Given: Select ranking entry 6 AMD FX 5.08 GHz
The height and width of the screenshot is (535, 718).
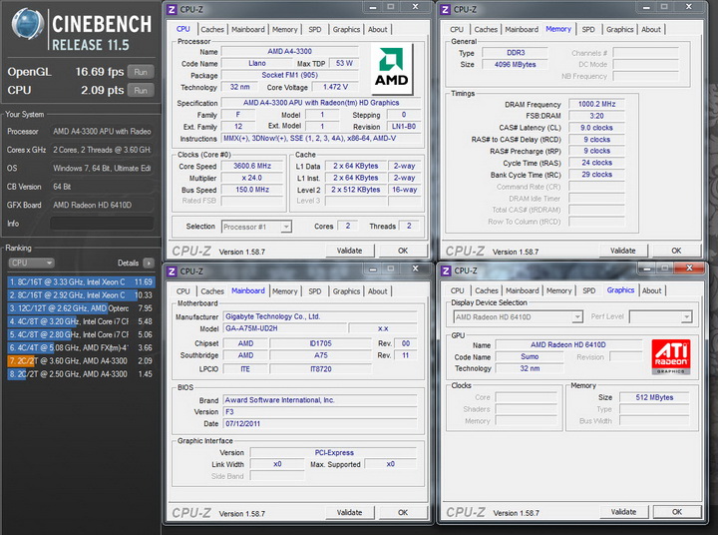Looking at the screenshot, I should [x=81, y=348].
